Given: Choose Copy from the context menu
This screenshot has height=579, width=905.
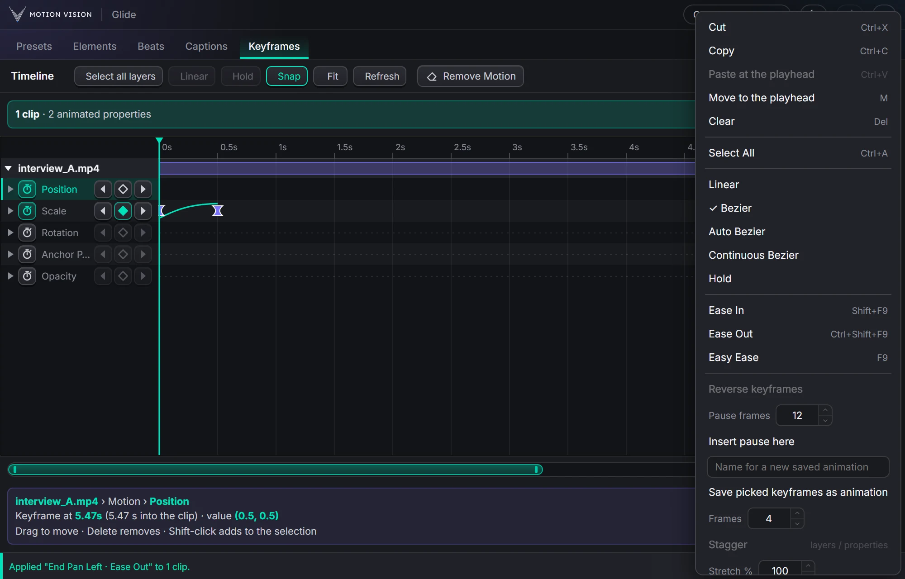Looking at the screenshot, I should click(x=798, y=51).
